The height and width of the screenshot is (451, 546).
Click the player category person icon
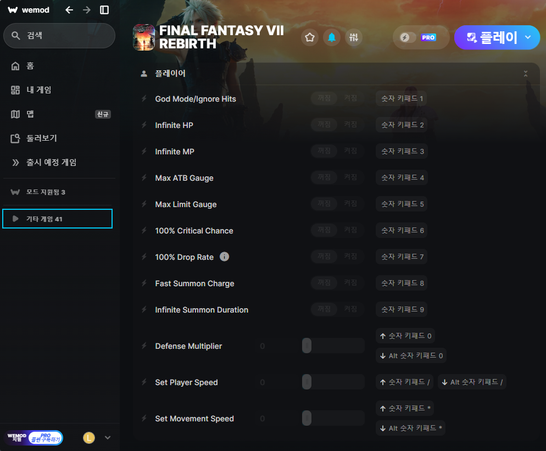tap(144, 74)
